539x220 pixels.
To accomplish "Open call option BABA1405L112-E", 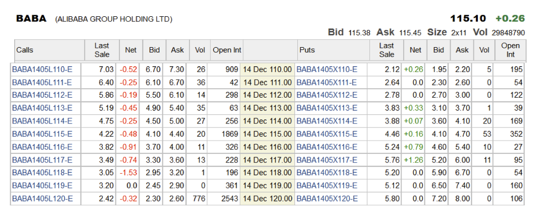I will click(x=42, y=95).
